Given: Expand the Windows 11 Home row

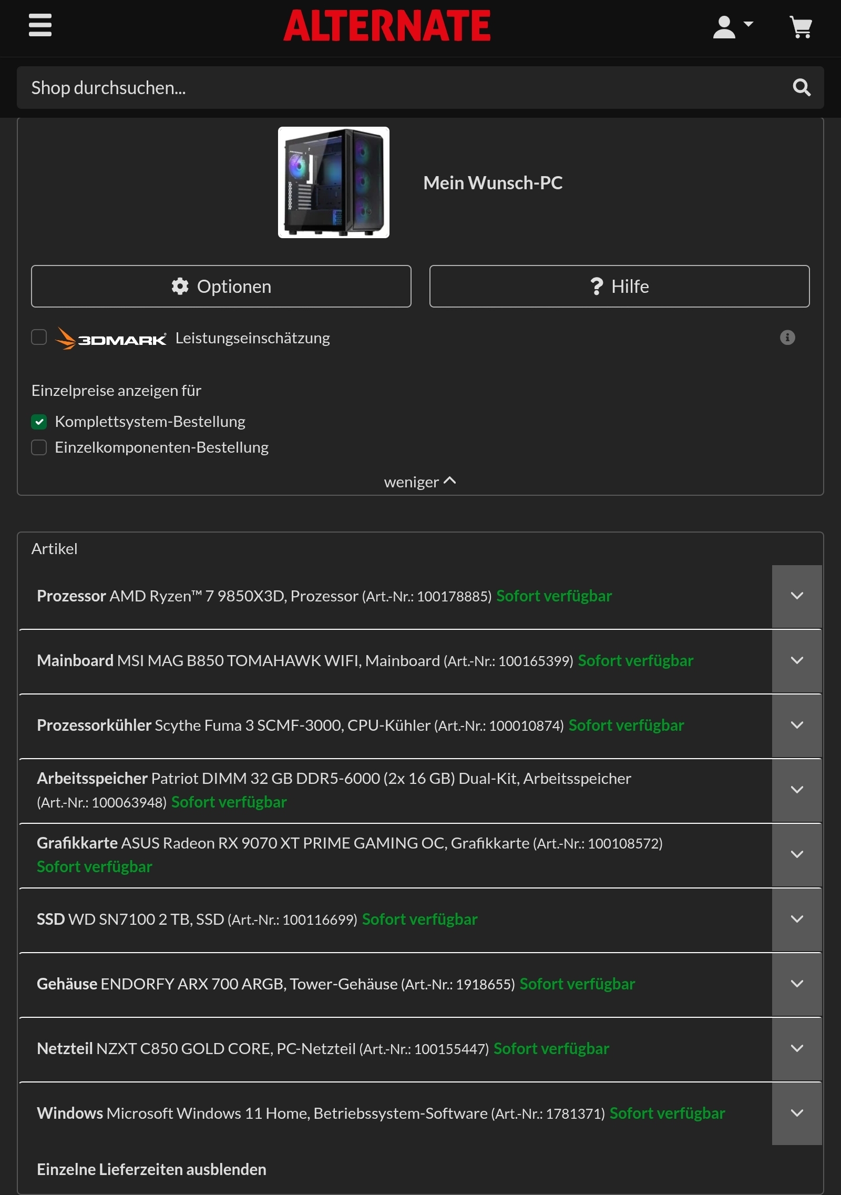Looking at the screenshot, I should pos(797,1113).
